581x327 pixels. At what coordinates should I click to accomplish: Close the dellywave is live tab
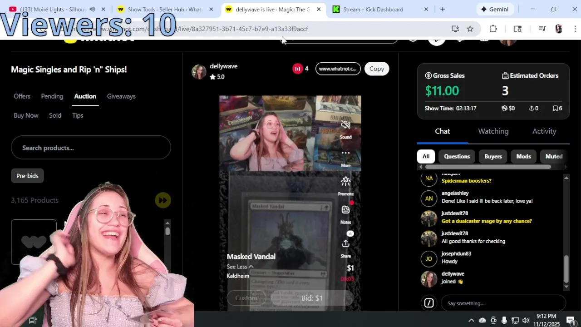coord(319,9)
